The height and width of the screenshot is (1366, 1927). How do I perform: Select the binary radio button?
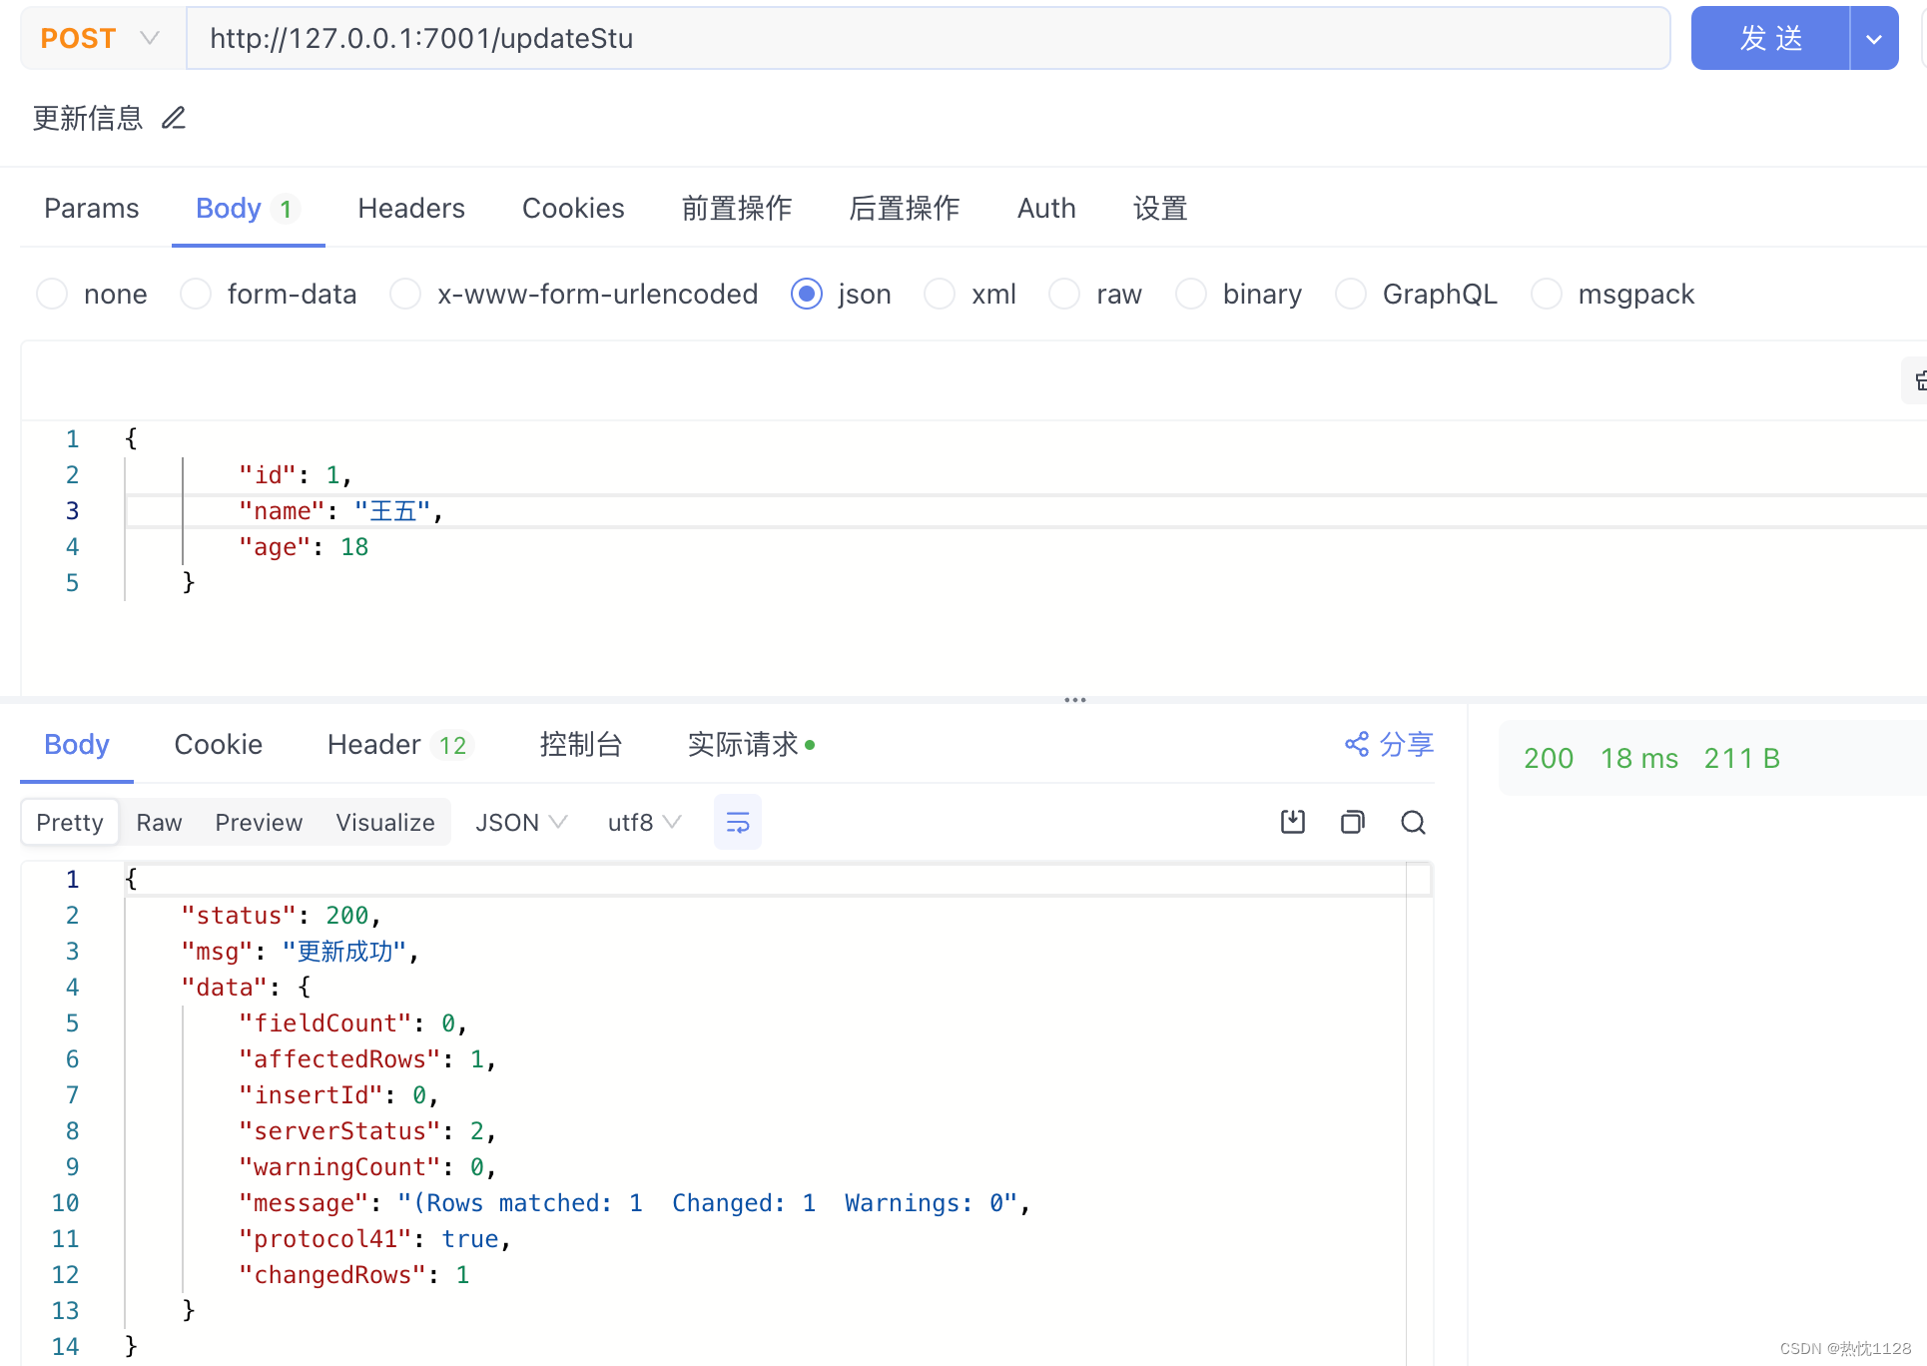1191,294
